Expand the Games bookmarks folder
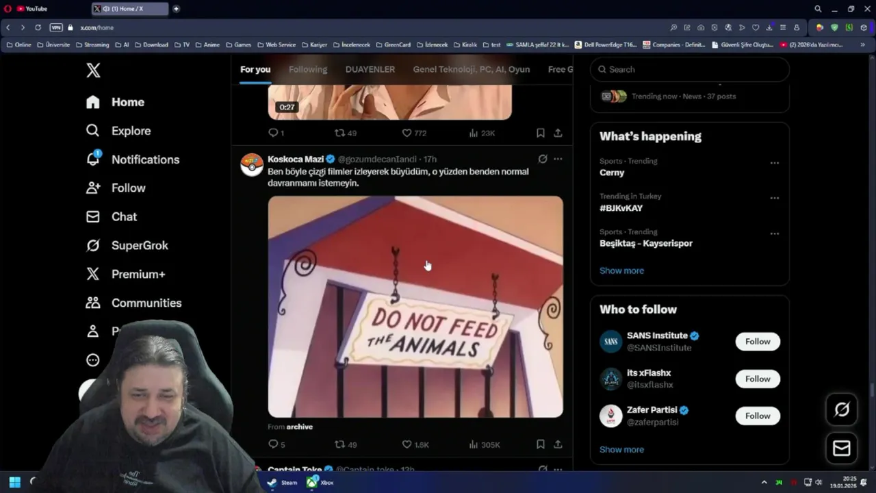The width and height of the screenshot is (876, 493). tap(238, 45)
